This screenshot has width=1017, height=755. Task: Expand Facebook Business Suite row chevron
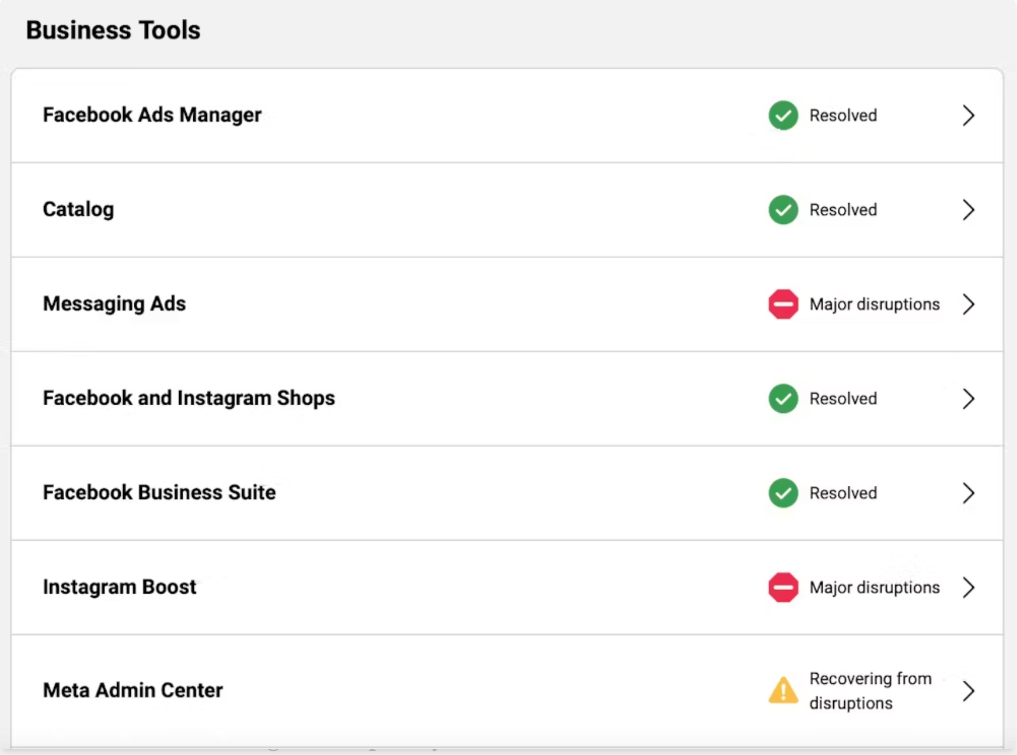pyautogui.click(x=968, y=493)
